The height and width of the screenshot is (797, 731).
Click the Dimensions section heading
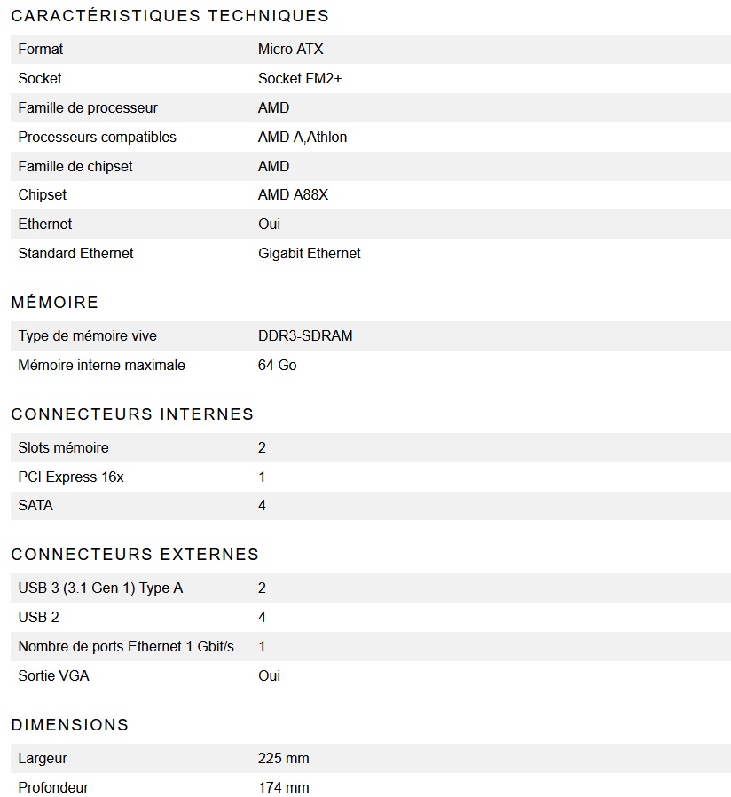click(70, 725)
